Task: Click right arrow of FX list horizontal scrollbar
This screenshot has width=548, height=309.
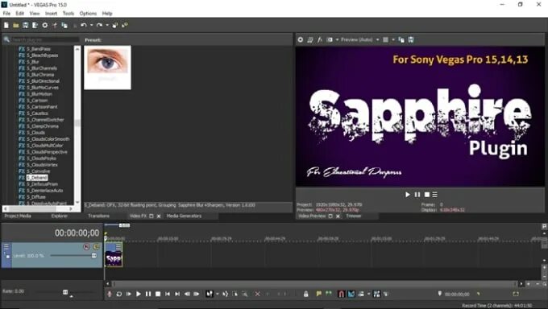Action: click(x=71, y=208)
